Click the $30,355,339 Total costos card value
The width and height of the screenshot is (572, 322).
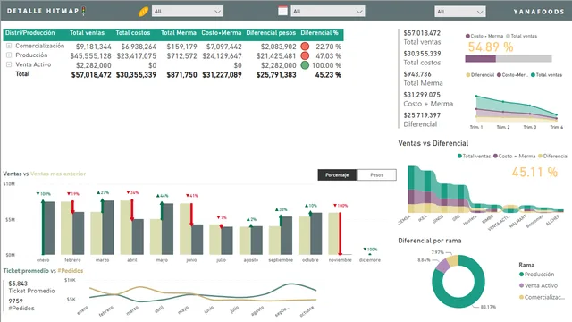point(422,54)
